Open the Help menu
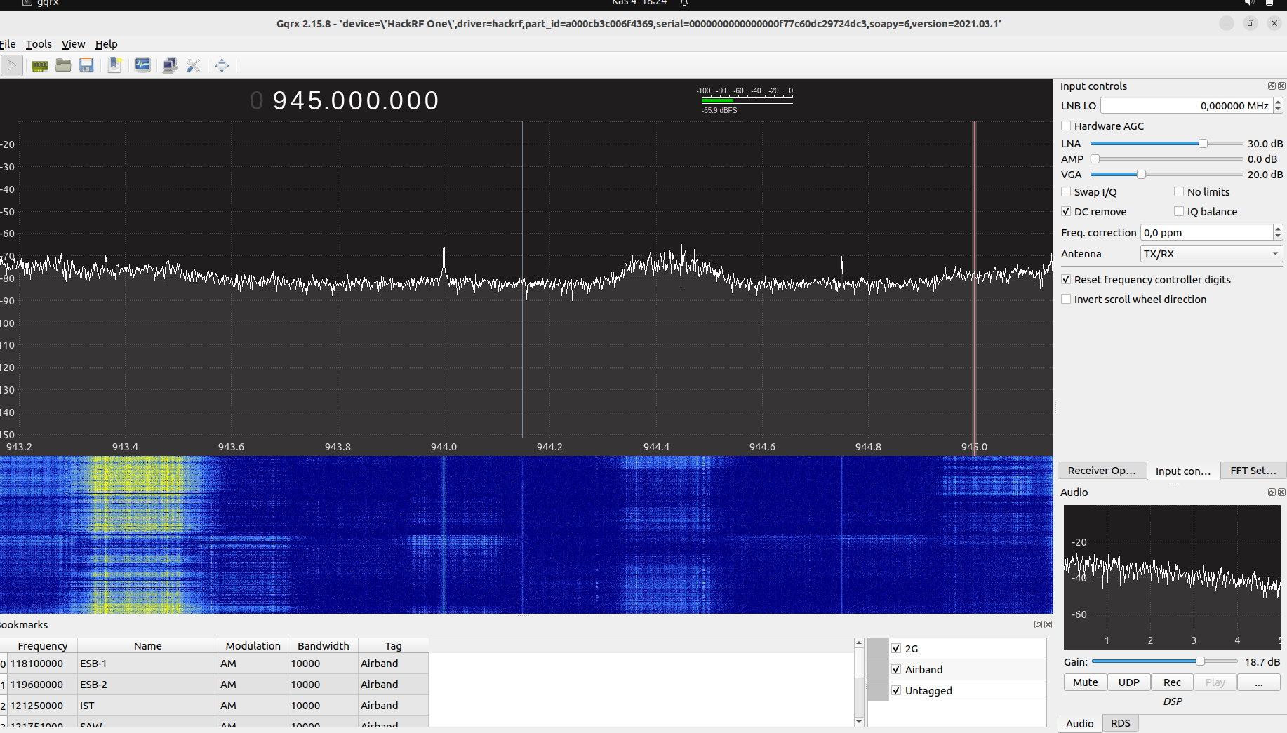1287x733 pixels. (x=106, y=43)
